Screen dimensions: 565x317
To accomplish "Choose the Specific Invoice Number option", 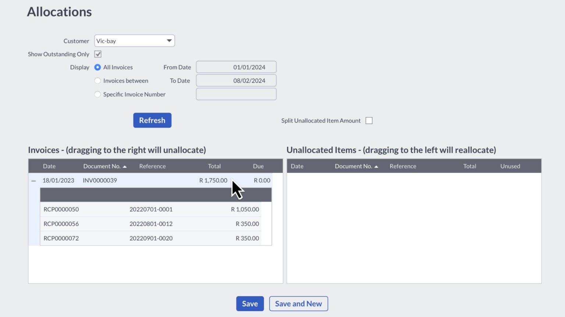I will coord(97,94).
